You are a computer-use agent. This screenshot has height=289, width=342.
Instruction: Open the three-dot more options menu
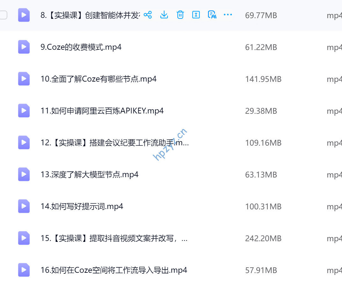coord(228,15)
